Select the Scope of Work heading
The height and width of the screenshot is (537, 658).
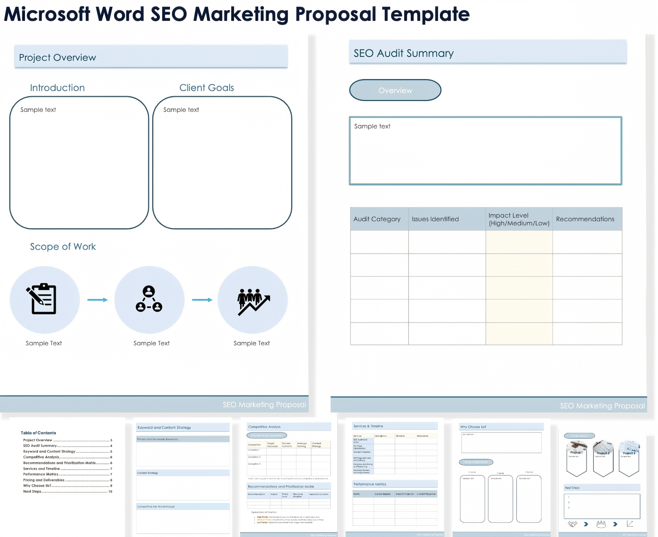(x=63, y=246)
